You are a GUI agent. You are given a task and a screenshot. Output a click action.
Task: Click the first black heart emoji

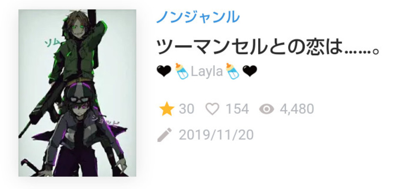(164, 71)
